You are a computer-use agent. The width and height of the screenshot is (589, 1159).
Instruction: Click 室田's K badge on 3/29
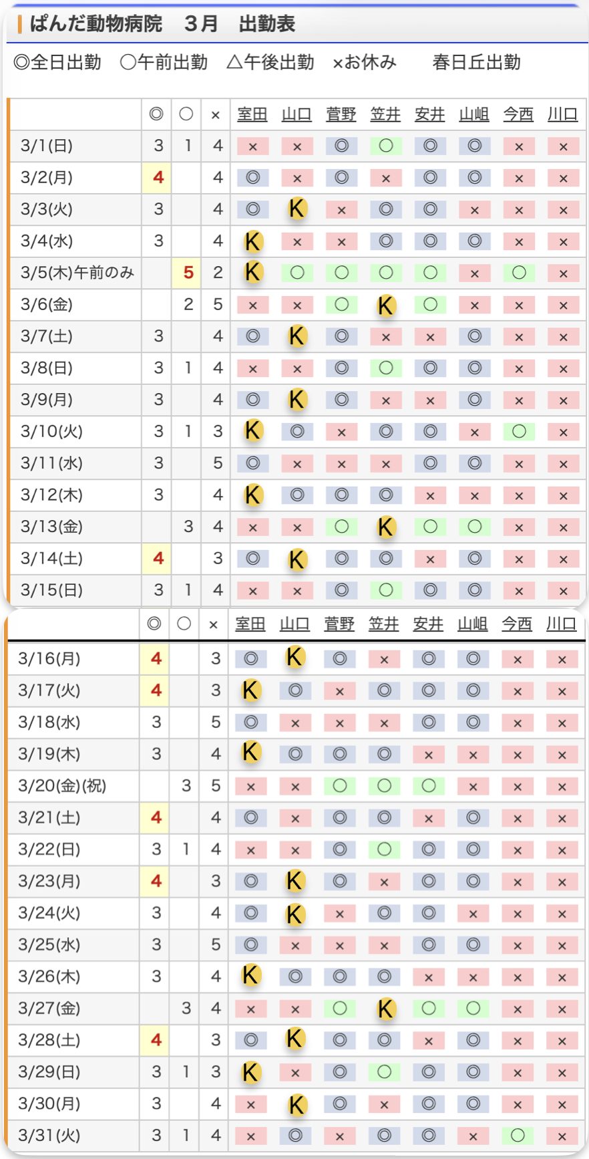click(x=250, y=1071)
